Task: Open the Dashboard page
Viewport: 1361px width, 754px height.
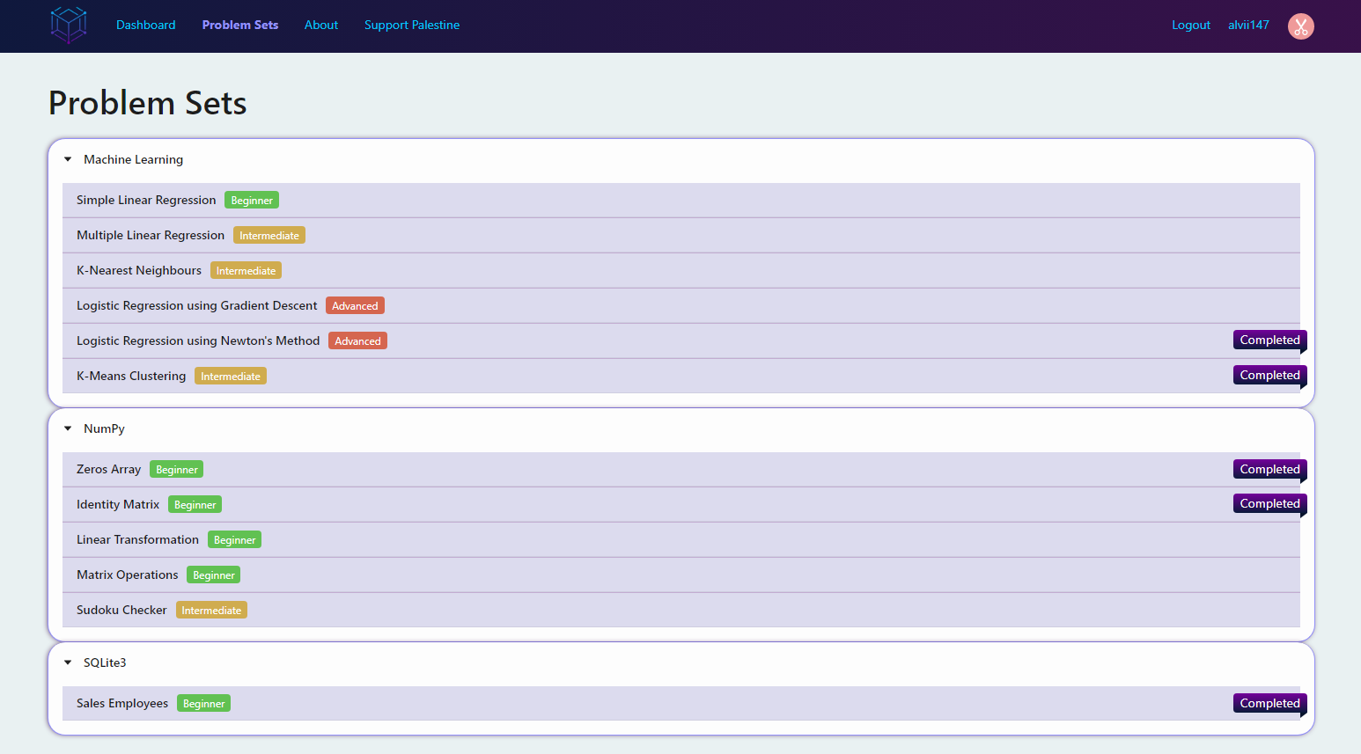Action: pyautogui.click(x=145, y=25)
